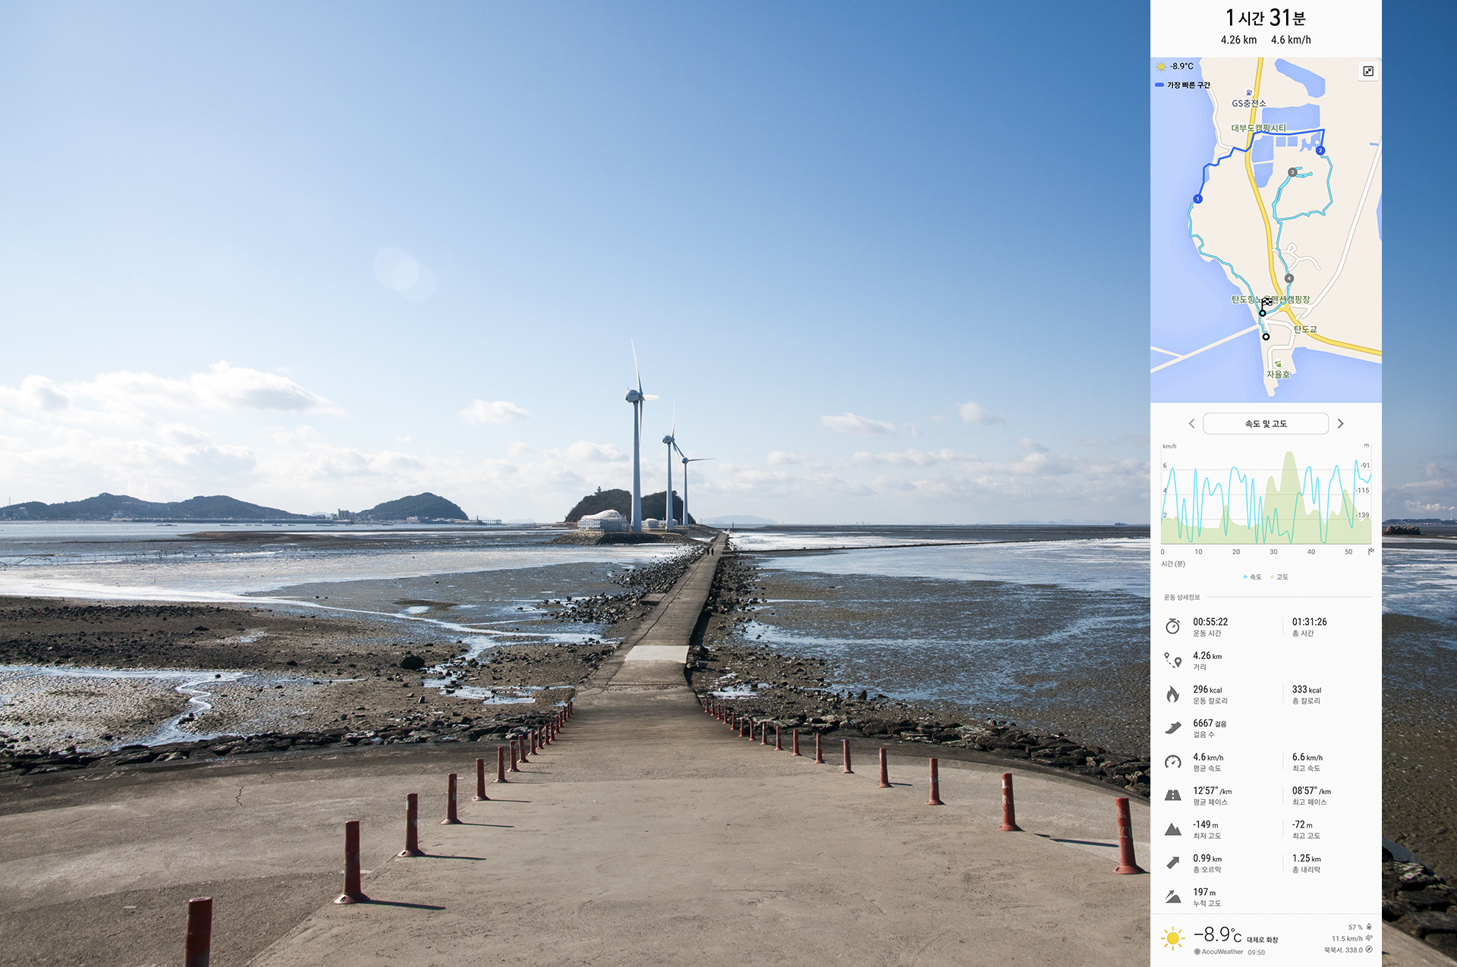Click the map collapse icon

(1367, 71)
